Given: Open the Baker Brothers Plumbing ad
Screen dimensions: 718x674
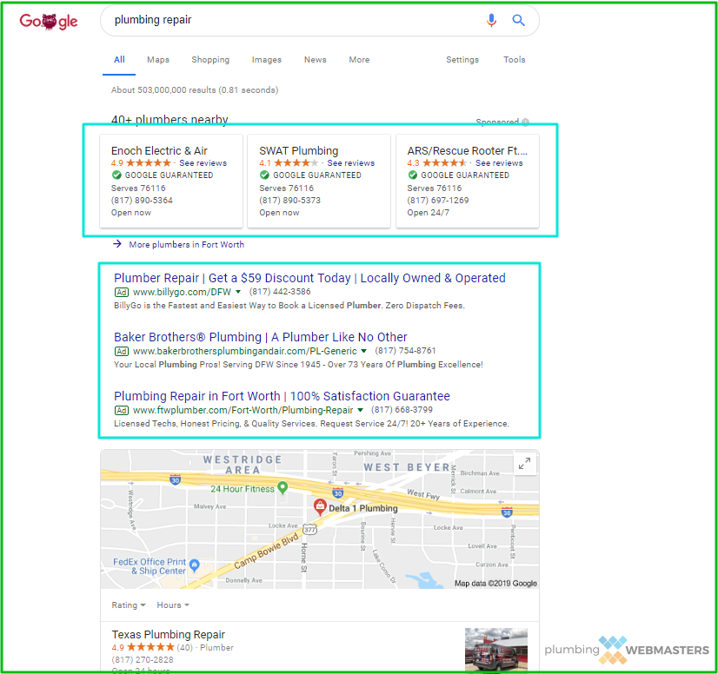Looking at the screenshot, I should point(261,337).
